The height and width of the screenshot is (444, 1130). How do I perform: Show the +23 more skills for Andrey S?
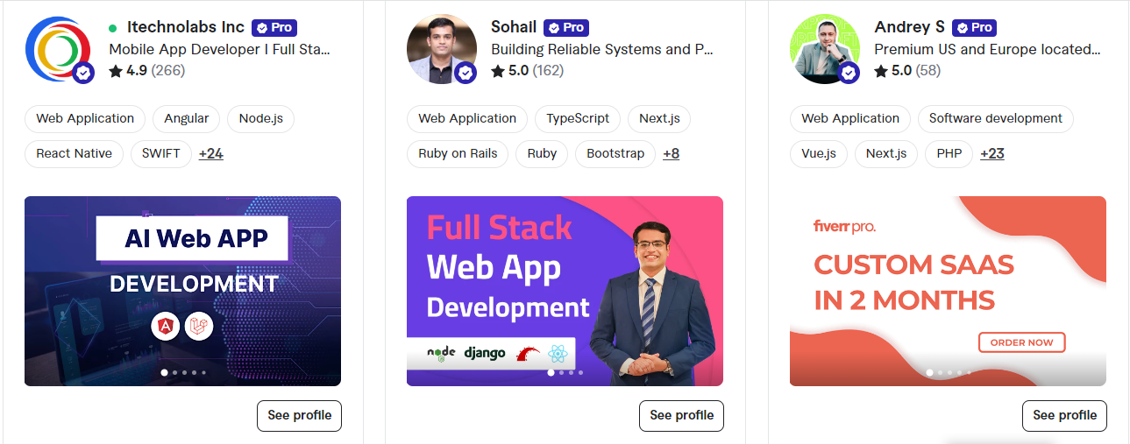coord(991,153)
